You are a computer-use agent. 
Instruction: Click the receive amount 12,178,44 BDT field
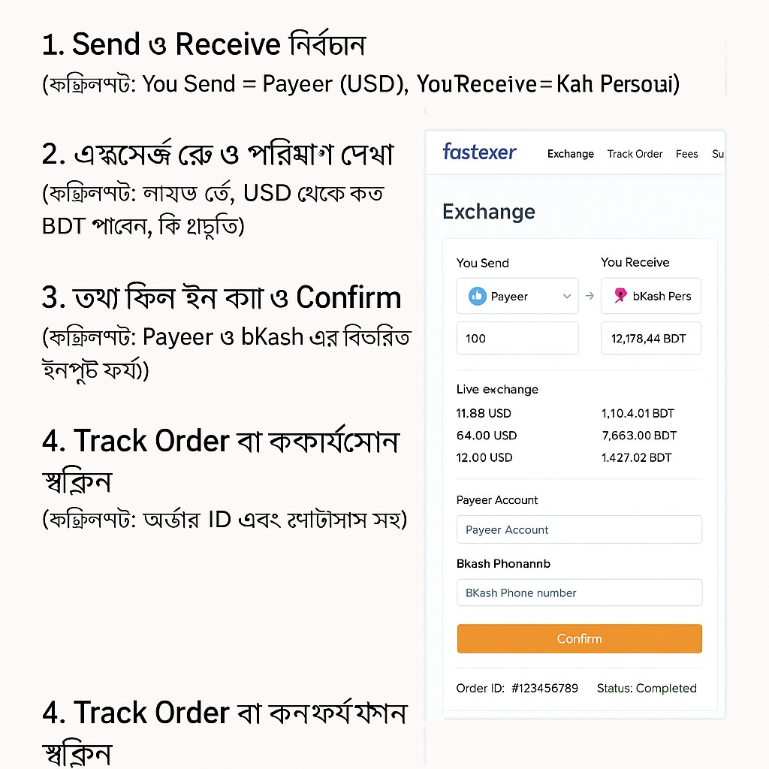pos(651,339)
